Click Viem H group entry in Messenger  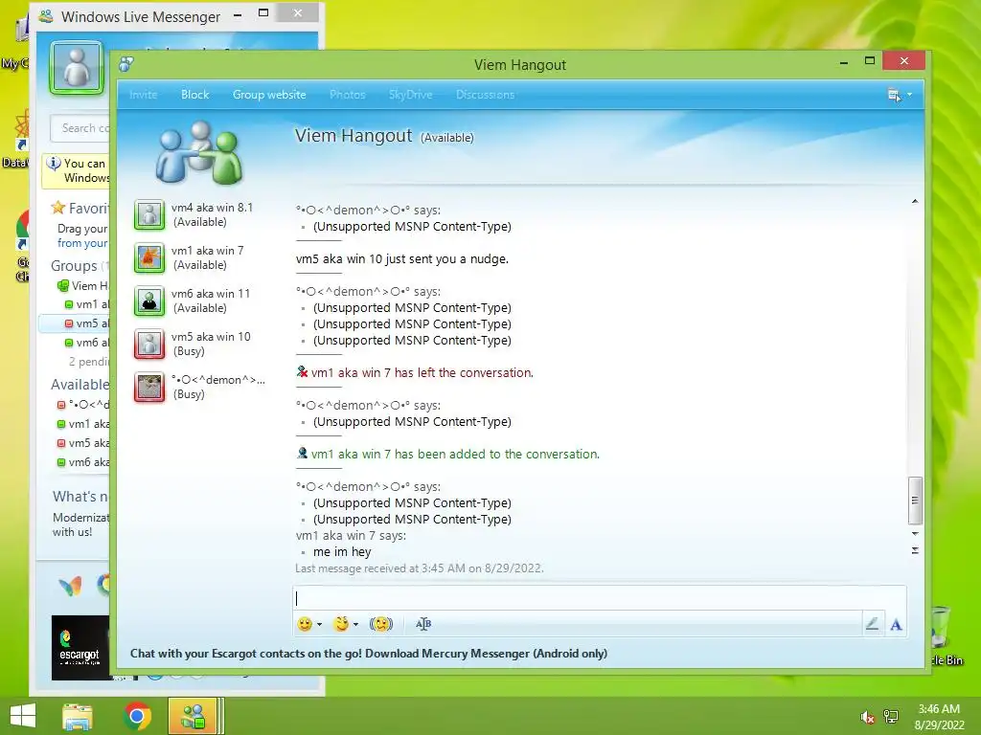point(84,285)
